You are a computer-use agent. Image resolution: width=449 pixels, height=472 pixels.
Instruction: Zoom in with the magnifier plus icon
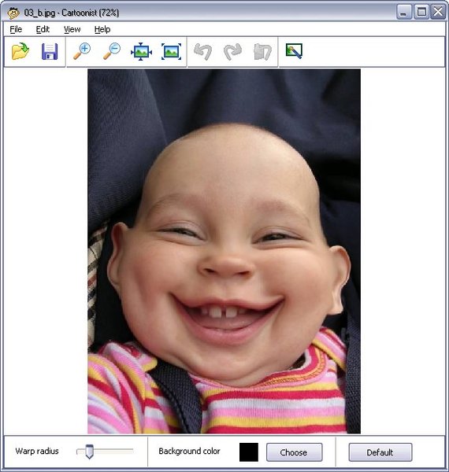(x=82, y=51)
